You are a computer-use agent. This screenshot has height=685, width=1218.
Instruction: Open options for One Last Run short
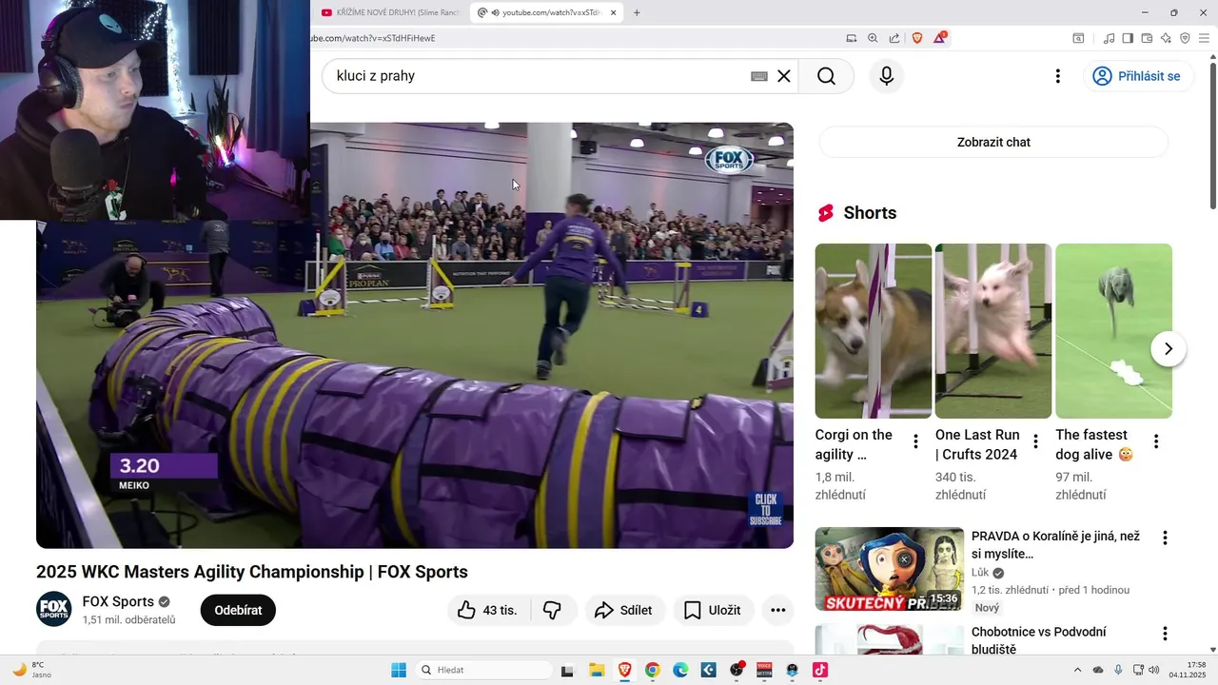(x=1035, y=441)
